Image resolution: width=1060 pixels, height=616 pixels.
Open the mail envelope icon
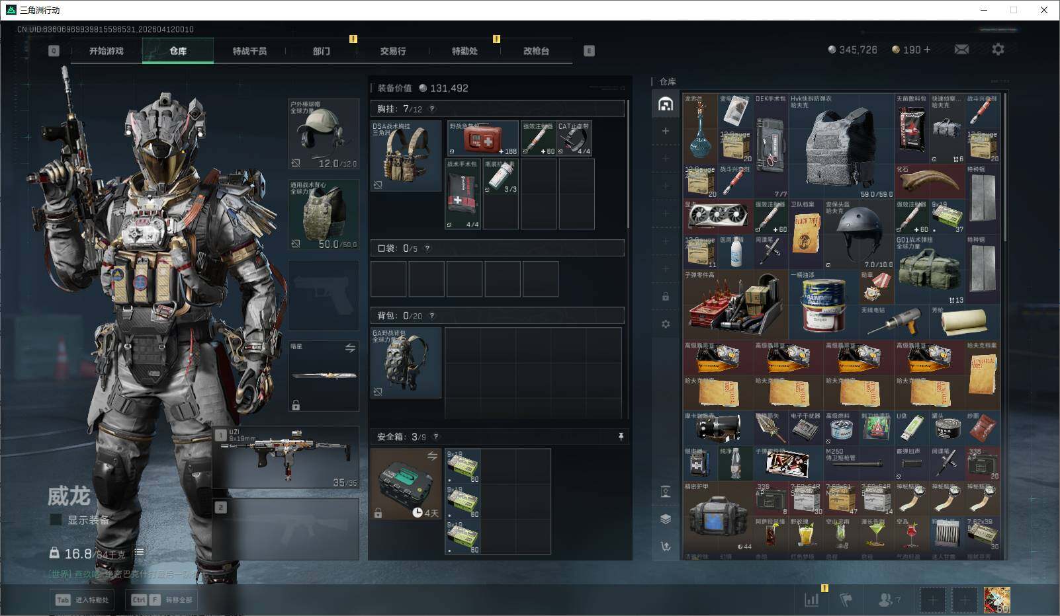click(961, 50)
